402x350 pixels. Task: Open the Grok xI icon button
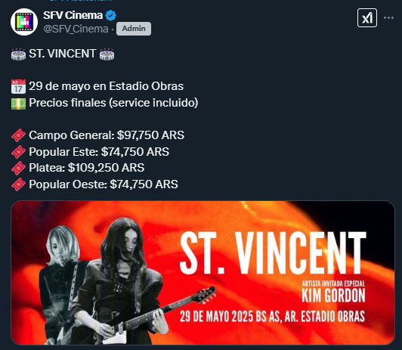coord(367,17)
